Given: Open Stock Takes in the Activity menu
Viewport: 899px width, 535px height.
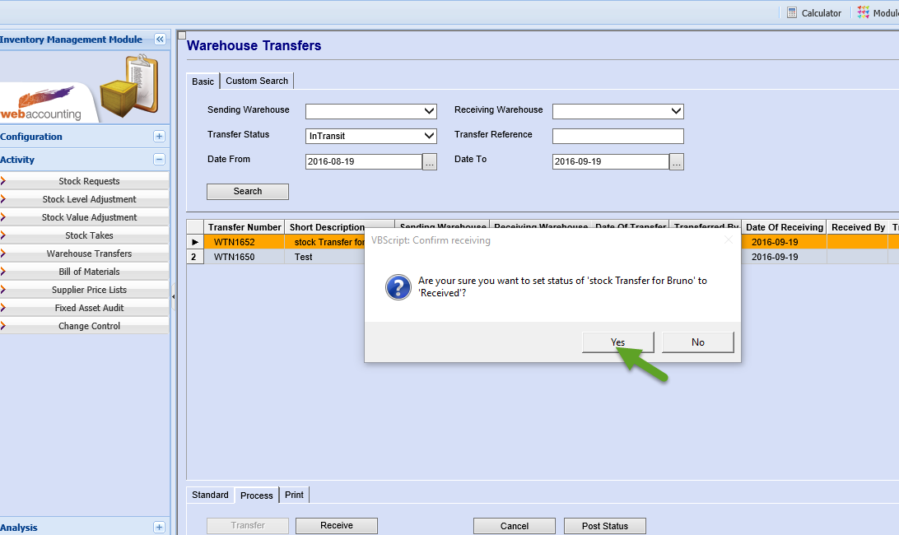Looking at the screenshot, I should [x=89, y=235].
